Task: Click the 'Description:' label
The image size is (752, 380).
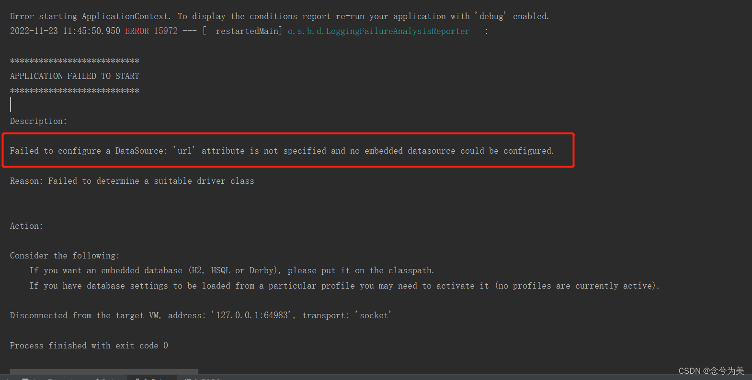Action: (x=38, y=121)
